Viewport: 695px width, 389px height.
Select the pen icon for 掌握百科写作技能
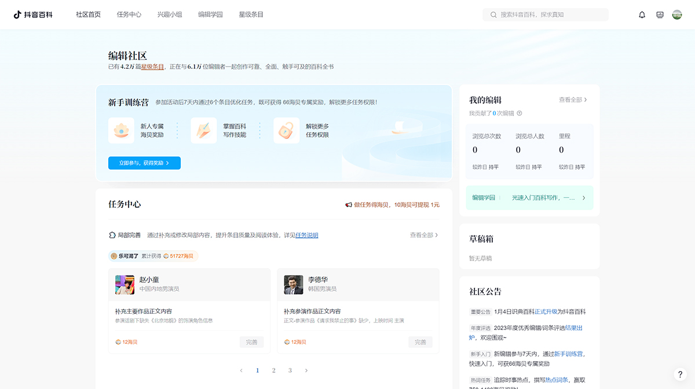point(204,130)
